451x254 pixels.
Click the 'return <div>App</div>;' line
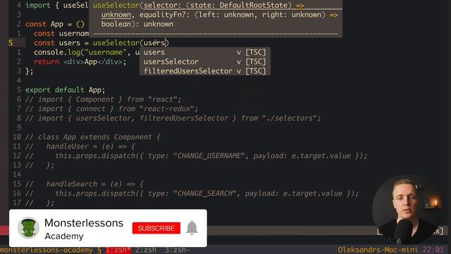(x=80, y=61)
